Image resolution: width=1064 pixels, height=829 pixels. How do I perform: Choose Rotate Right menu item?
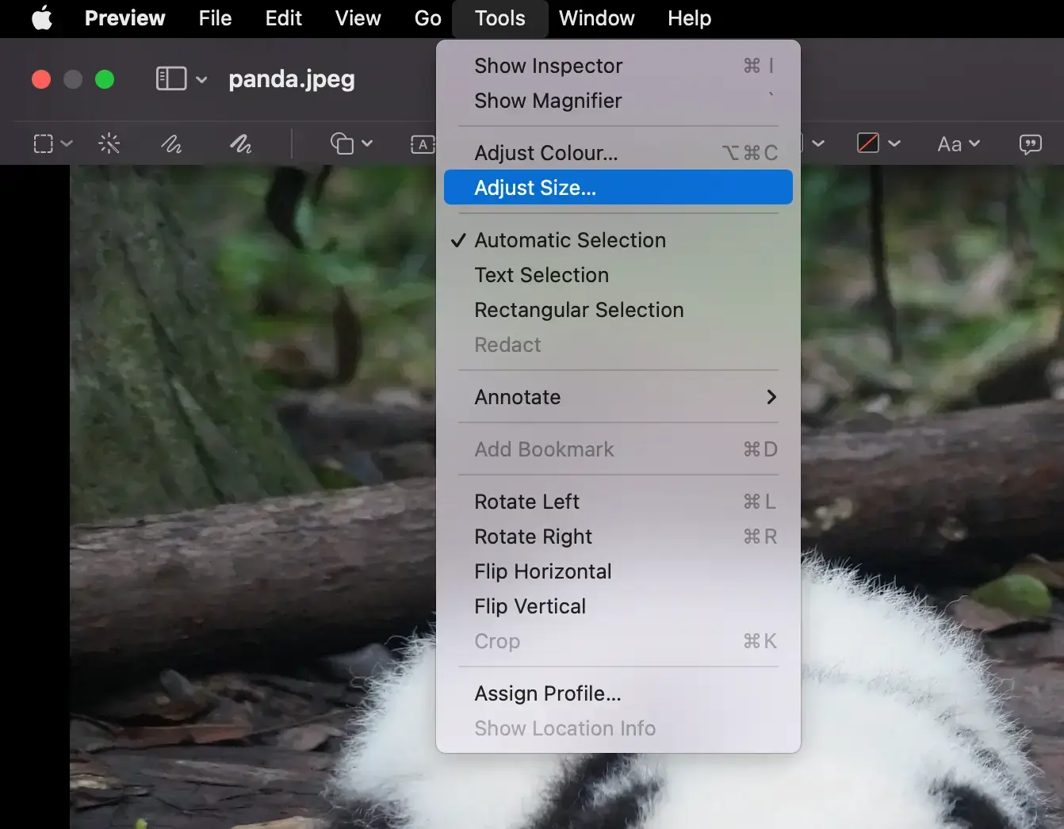[x=618, y=537]
